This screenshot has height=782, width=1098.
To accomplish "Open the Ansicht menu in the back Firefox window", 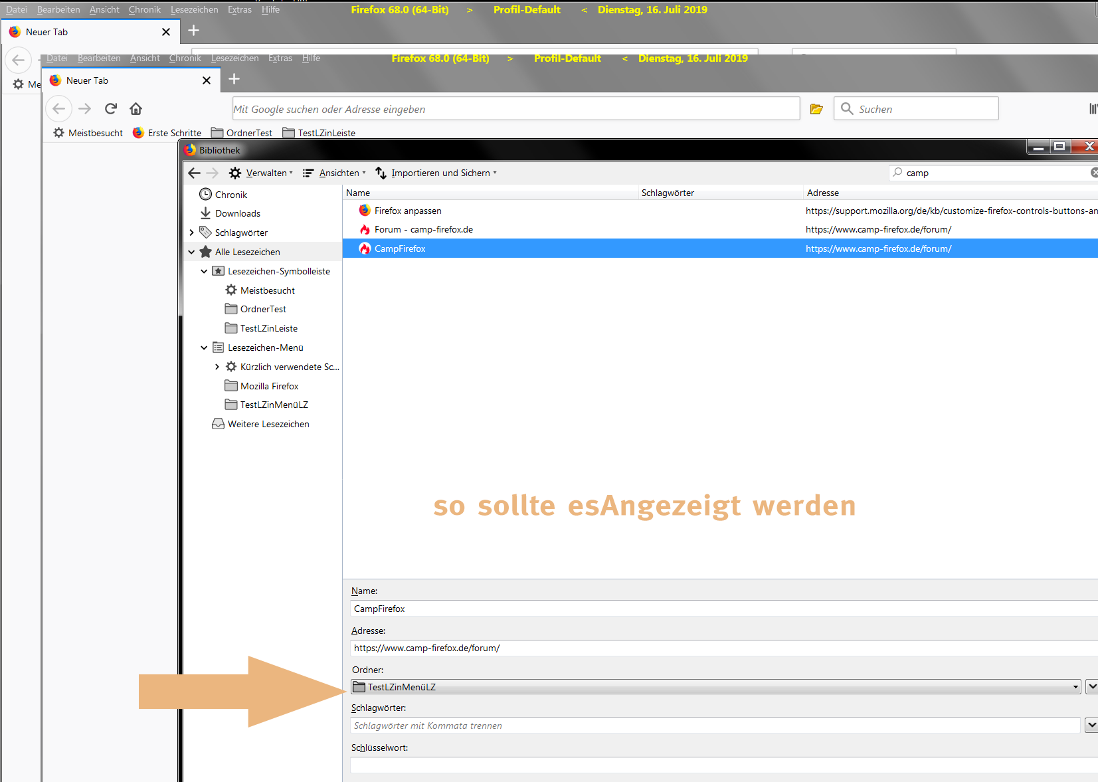I will [104, 10].
